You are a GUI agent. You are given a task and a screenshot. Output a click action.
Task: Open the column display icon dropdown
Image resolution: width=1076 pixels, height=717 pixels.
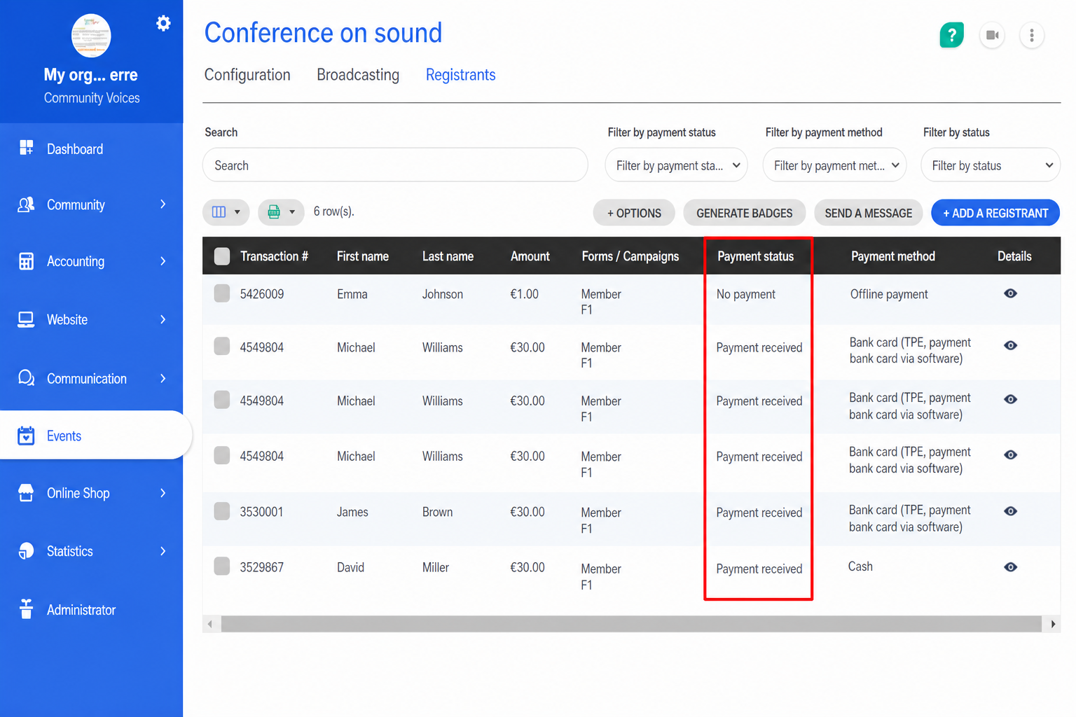click(x=226, y=212)
